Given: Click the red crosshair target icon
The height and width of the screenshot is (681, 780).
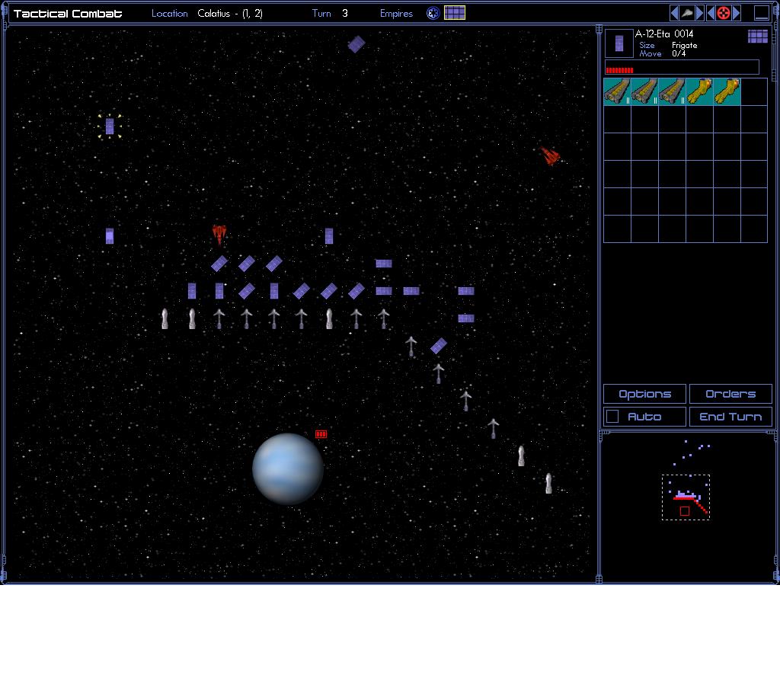Looking at the screenshot, I should [x=724, y=13].
